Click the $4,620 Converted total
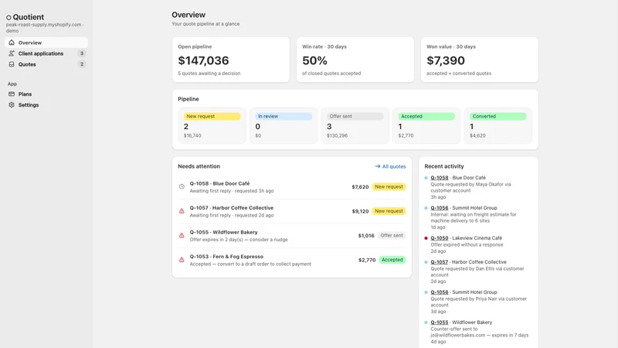Image resolution: width=618 pixels, height=348 pixels. 477,136
